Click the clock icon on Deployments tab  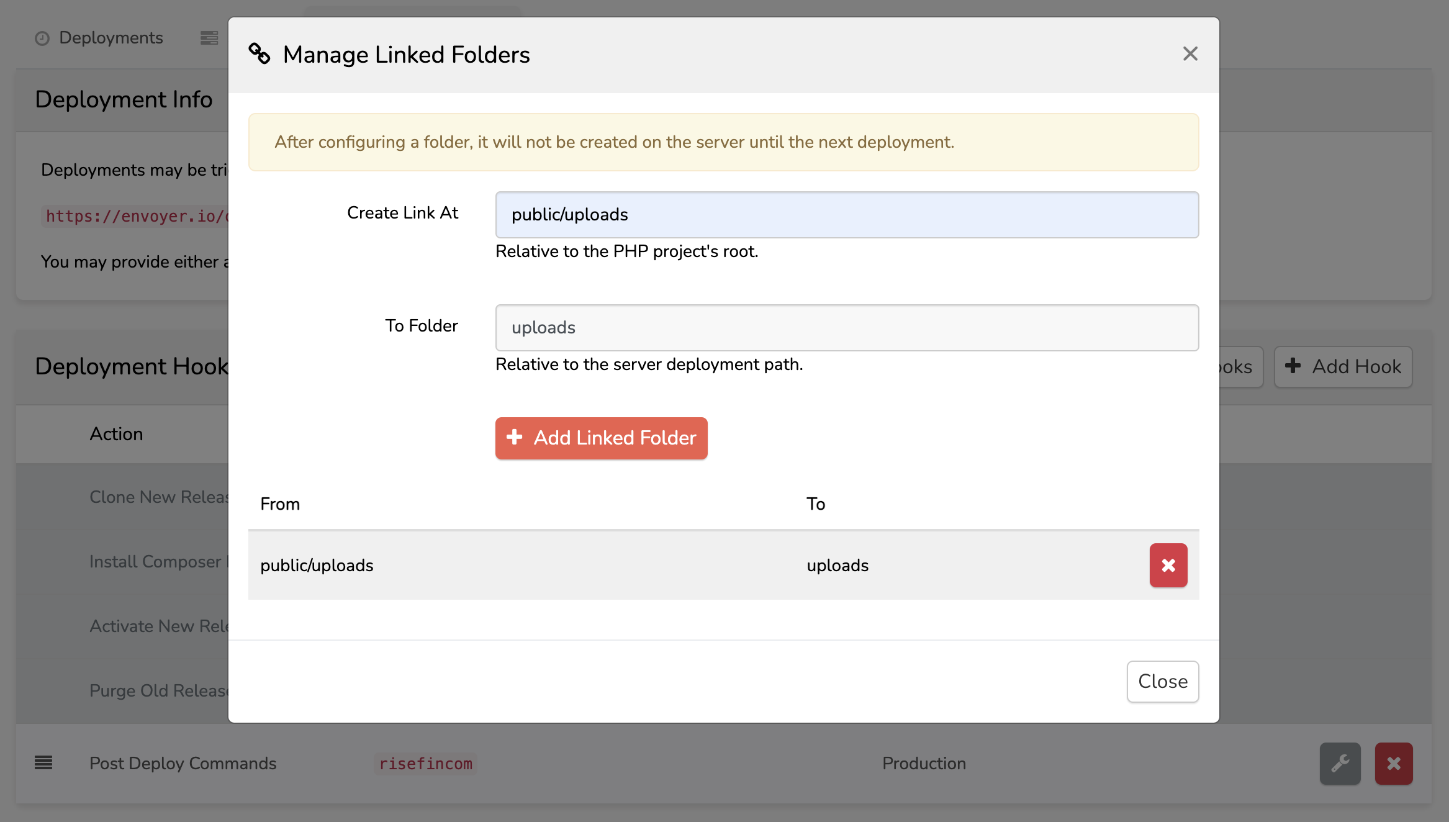42,38
